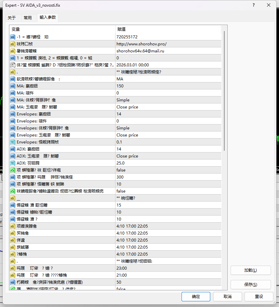This screenshot has width=279, height=307.
Task: Click the double-type icon in the Envelopes 0.1 row
Action: (13, 142)
